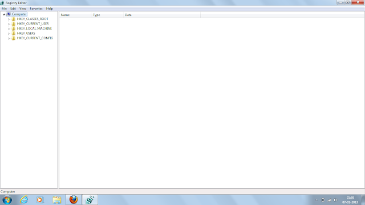Click the volume speaker tray icon
This screenshot has height=205, width=365.
coord(335,200)
